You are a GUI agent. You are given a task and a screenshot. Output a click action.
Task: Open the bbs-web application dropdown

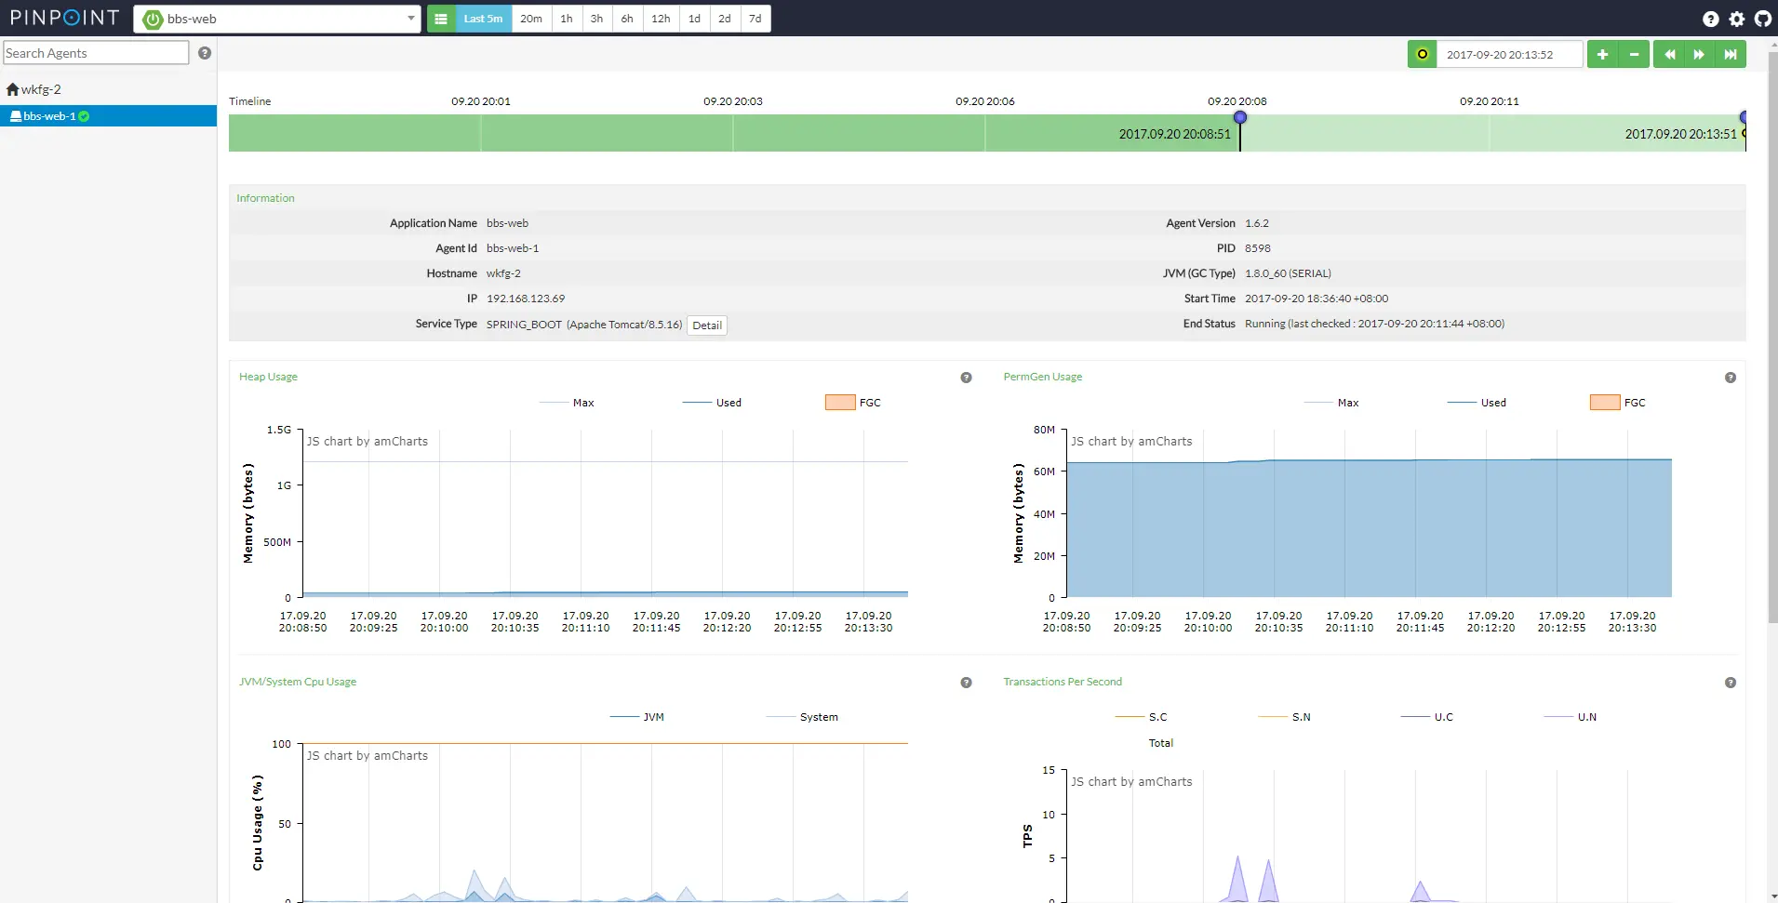click(277, 19)
